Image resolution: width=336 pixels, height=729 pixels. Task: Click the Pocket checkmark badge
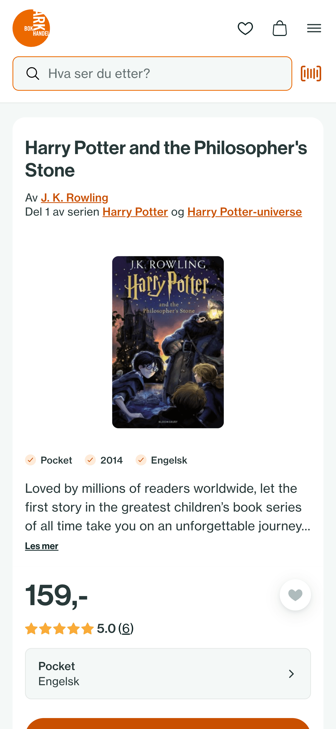pos(49,460)
